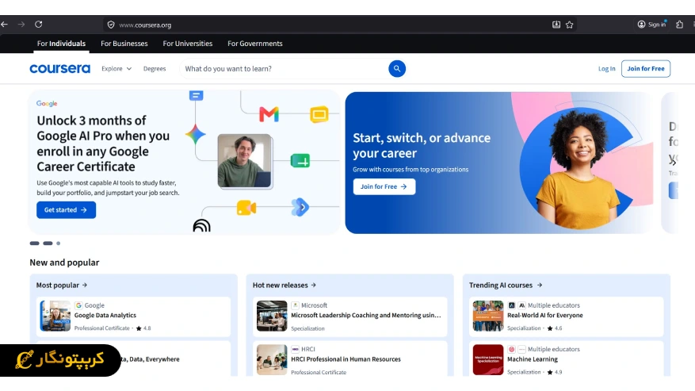Switch to the For Businesses tab
This screenshot has height=391, width=695.
tap(124, 44)
